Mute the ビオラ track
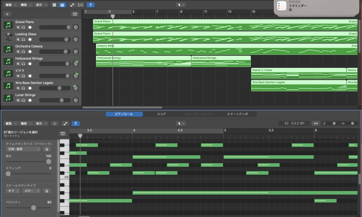Image resolution: width=362 pixels, height=217 pixels. click(x=18, y=76)
